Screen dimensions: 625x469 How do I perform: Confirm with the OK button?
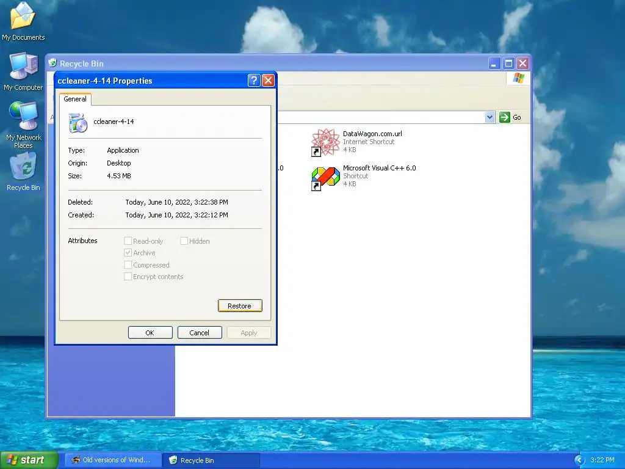point(150,333)
